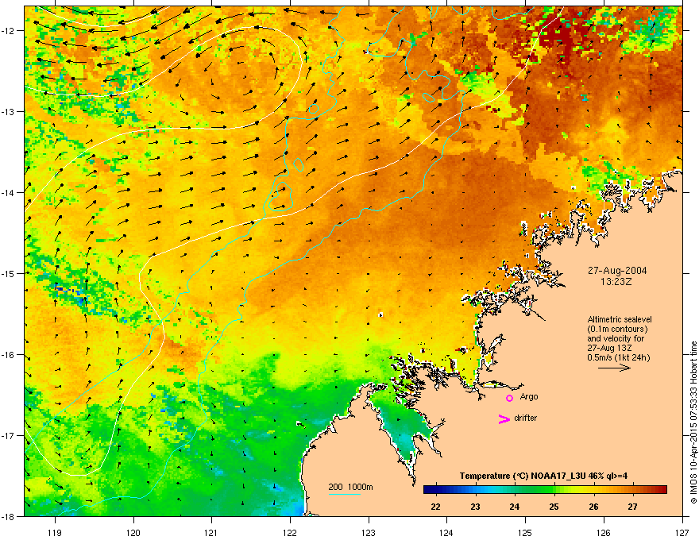Click the 'drifter' legend label
The image size is (699, 540).
coord(526,418)
